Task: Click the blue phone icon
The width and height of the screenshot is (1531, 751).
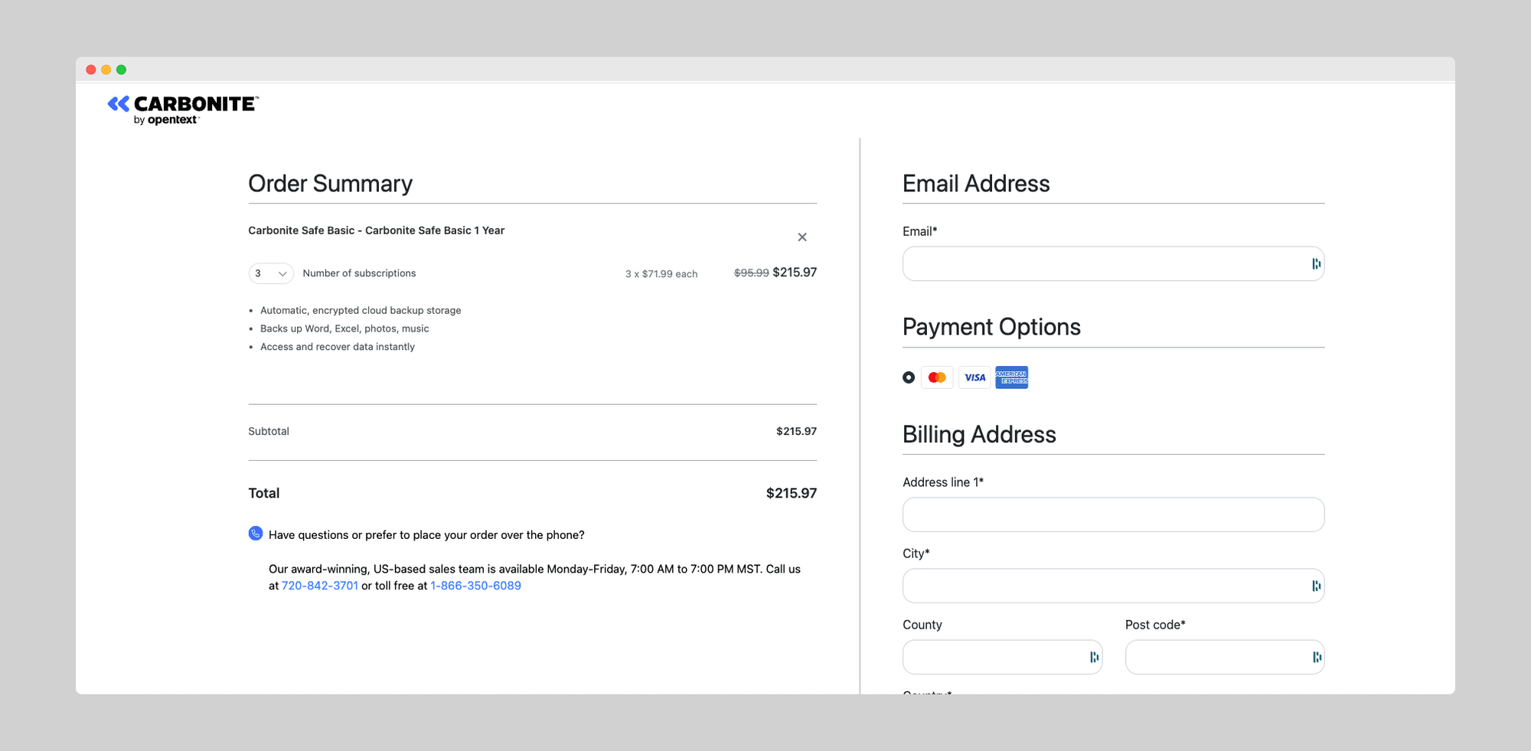Action: 256,534
